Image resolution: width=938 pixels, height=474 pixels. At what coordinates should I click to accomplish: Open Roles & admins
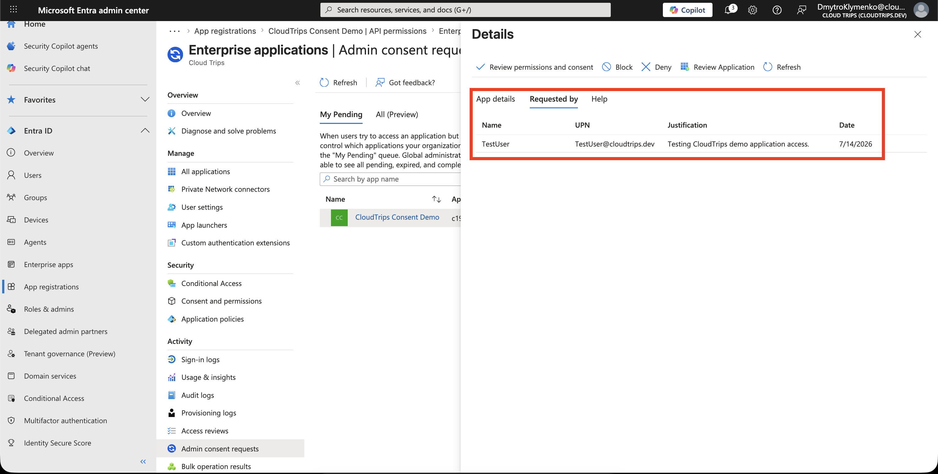click(49, 309)
